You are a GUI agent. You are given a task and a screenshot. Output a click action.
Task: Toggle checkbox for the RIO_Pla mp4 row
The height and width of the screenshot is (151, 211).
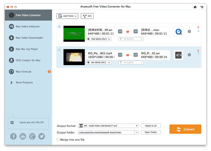click(59, 50)
